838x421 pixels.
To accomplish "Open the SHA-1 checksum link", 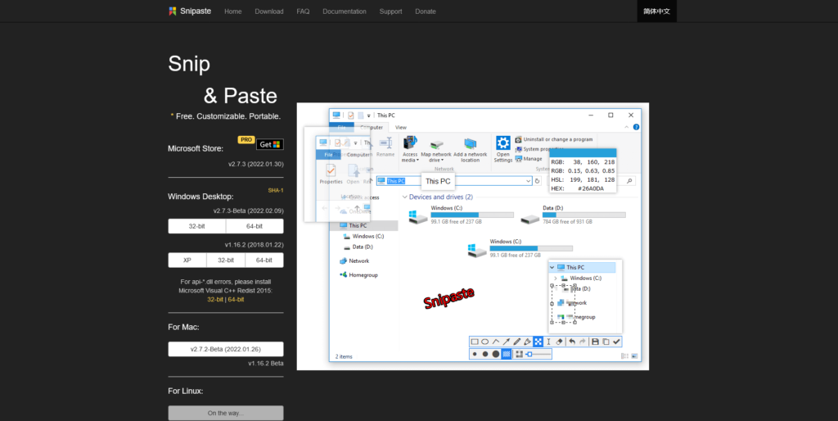I will tap(275, 191).
